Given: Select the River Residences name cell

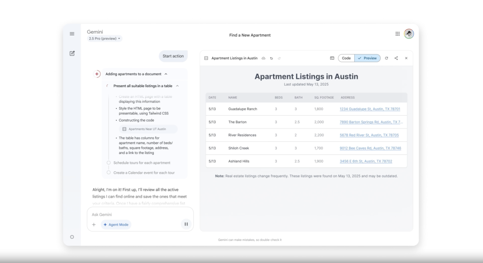Looking at the screenshot, I should coord(242,135).
